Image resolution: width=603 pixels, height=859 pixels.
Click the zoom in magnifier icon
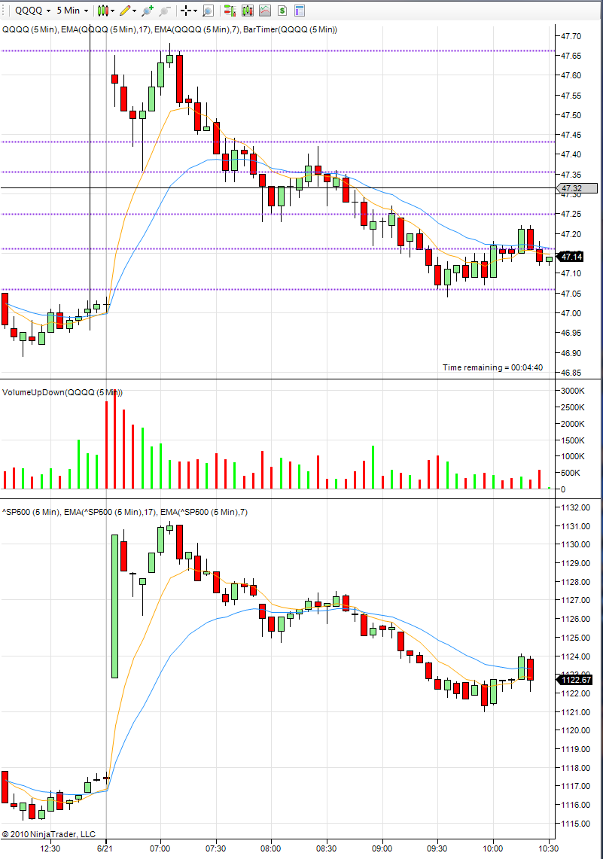(x=148, y=11)
